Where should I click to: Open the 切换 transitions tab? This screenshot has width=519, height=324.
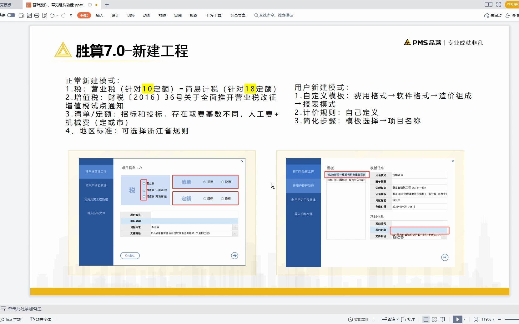click(x=131, y=15)
